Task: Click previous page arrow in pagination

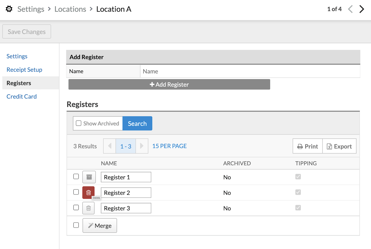Action: click(x=109, y=146)
